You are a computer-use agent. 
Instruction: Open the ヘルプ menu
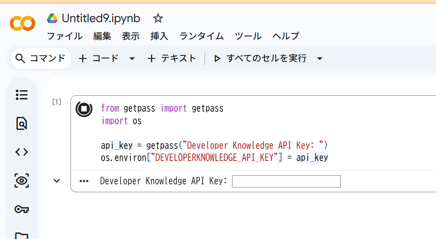pyautogui.click(x=286, y=36)
